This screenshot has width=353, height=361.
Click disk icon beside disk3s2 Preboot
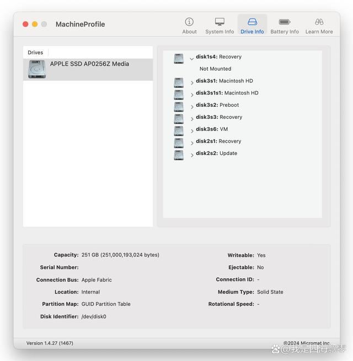pos(179,107)
